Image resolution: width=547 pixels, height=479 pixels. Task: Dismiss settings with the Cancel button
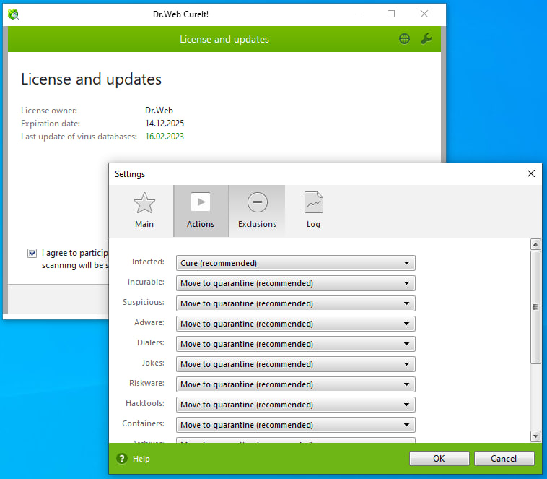pyautogui.click(x=504, y=458)
